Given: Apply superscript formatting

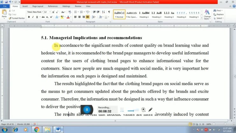Looking at the screenshot, I should [51, 17].
